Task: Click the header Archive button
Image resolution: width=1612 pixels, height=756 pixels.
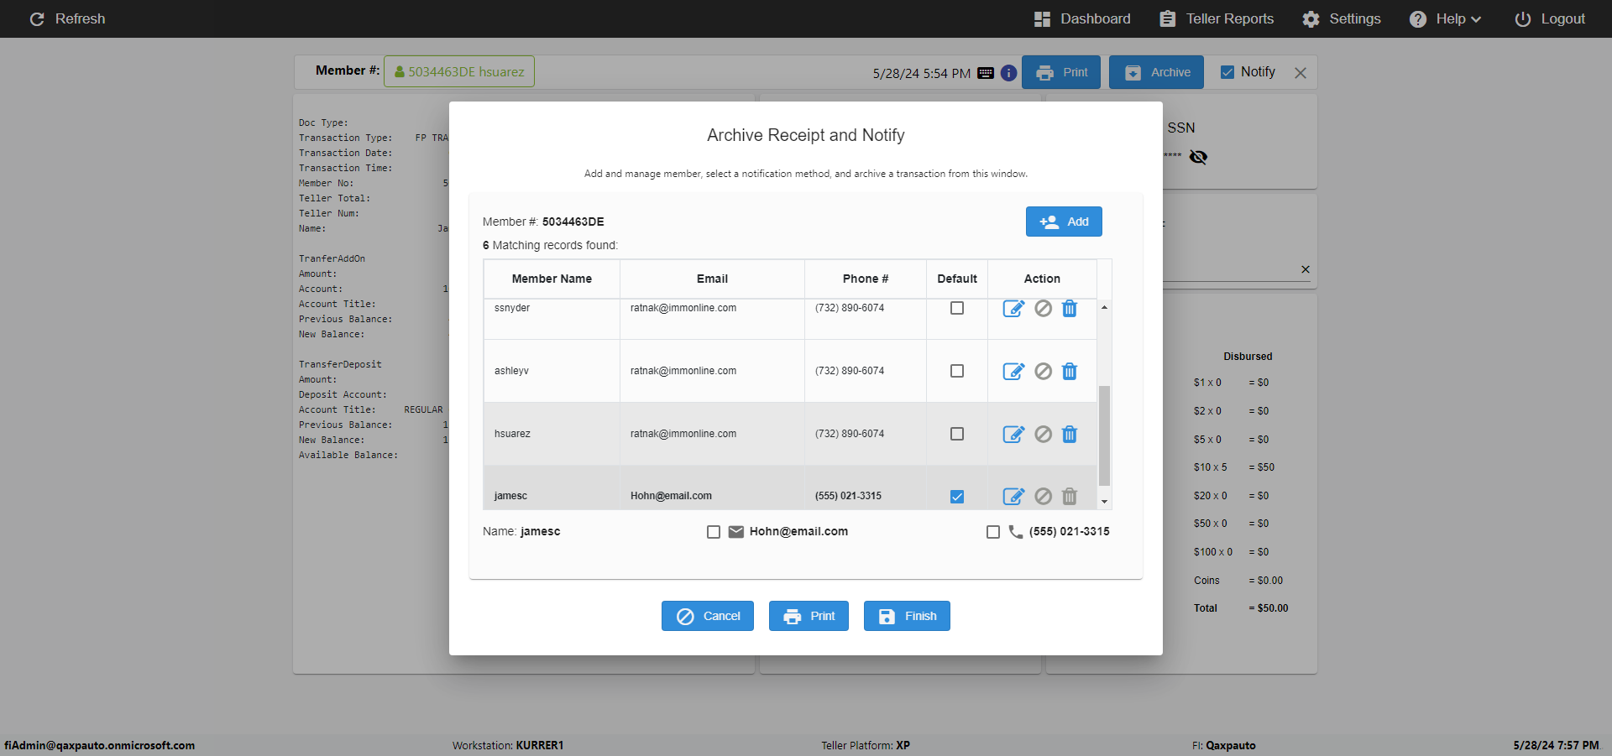Action: coord(1156,72)
